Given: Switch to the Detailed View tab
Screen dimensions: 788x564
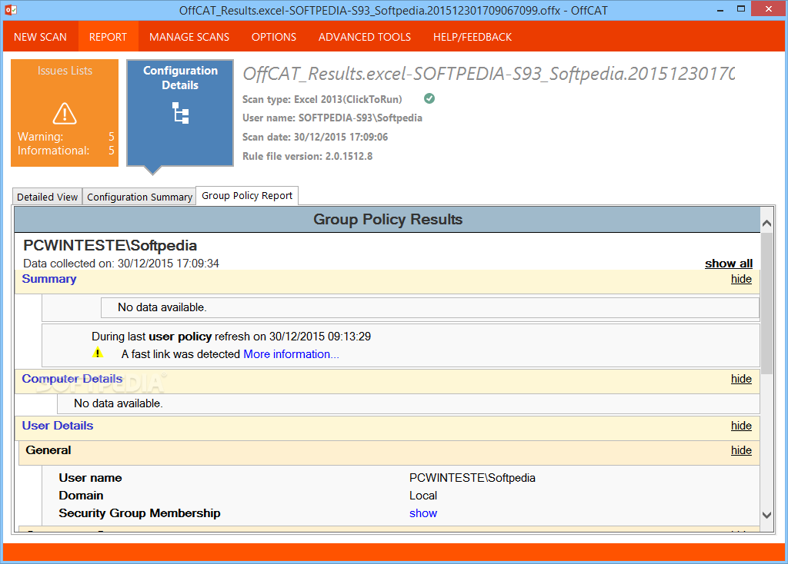Looking at the screenshot, I should [x=47, y=197].
